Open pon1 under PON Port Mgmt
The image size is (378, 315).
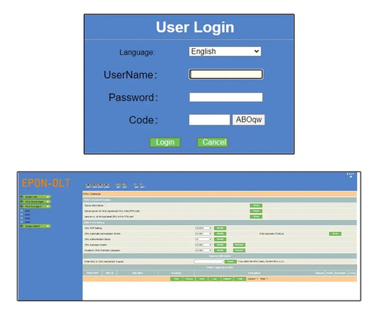(x=27, y=211)
